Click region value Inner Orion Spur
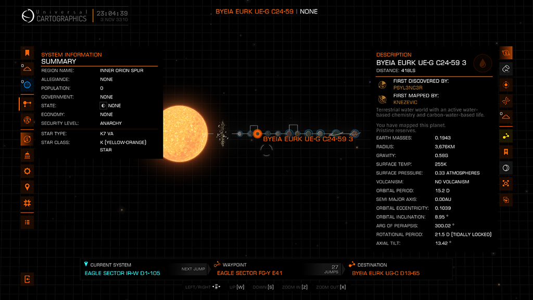The image size is (533, 300). 122,70
